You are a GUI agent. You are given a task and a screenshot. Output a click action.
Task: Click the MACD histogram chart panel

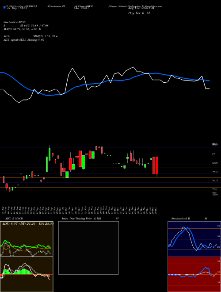coord(27,274)
